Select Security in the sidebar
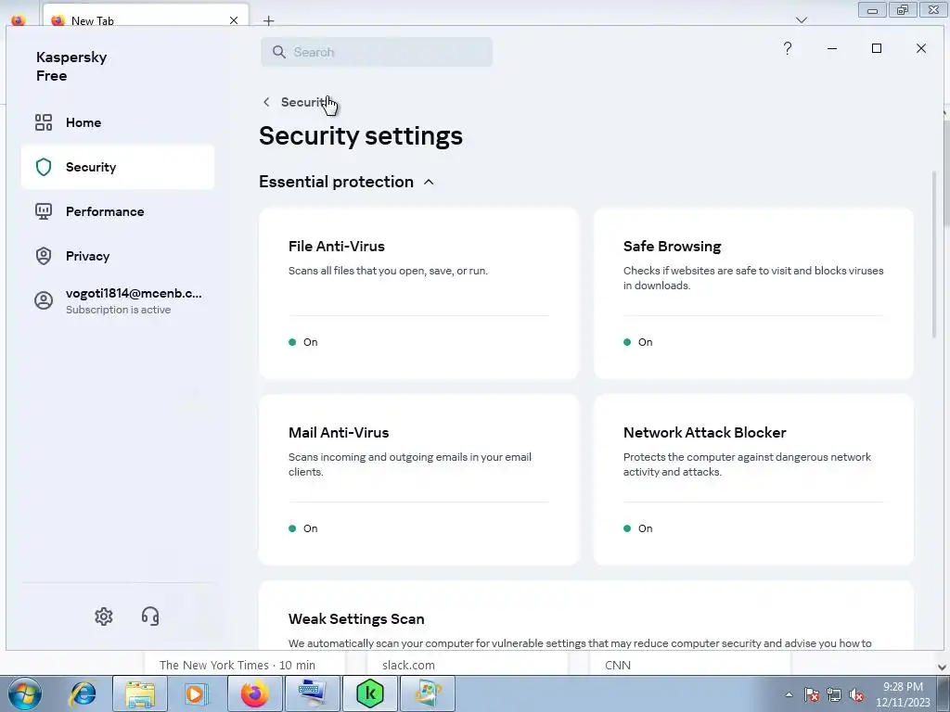Image resolution: width=950 pixels, height=712 pixels. click(118, 167)
